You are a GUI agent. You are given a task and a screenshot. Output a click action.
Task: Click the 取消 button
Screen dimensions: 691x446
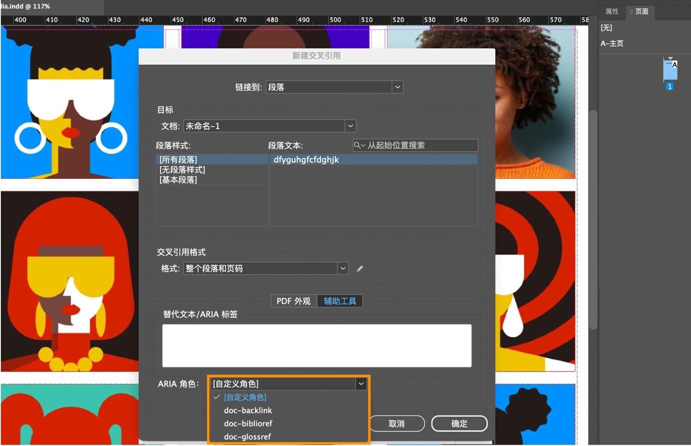(x=397, y=423)
